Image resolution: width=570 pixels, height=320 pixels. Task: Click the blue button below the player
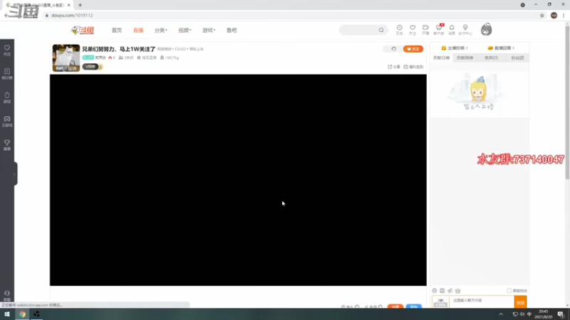(414, 306)
